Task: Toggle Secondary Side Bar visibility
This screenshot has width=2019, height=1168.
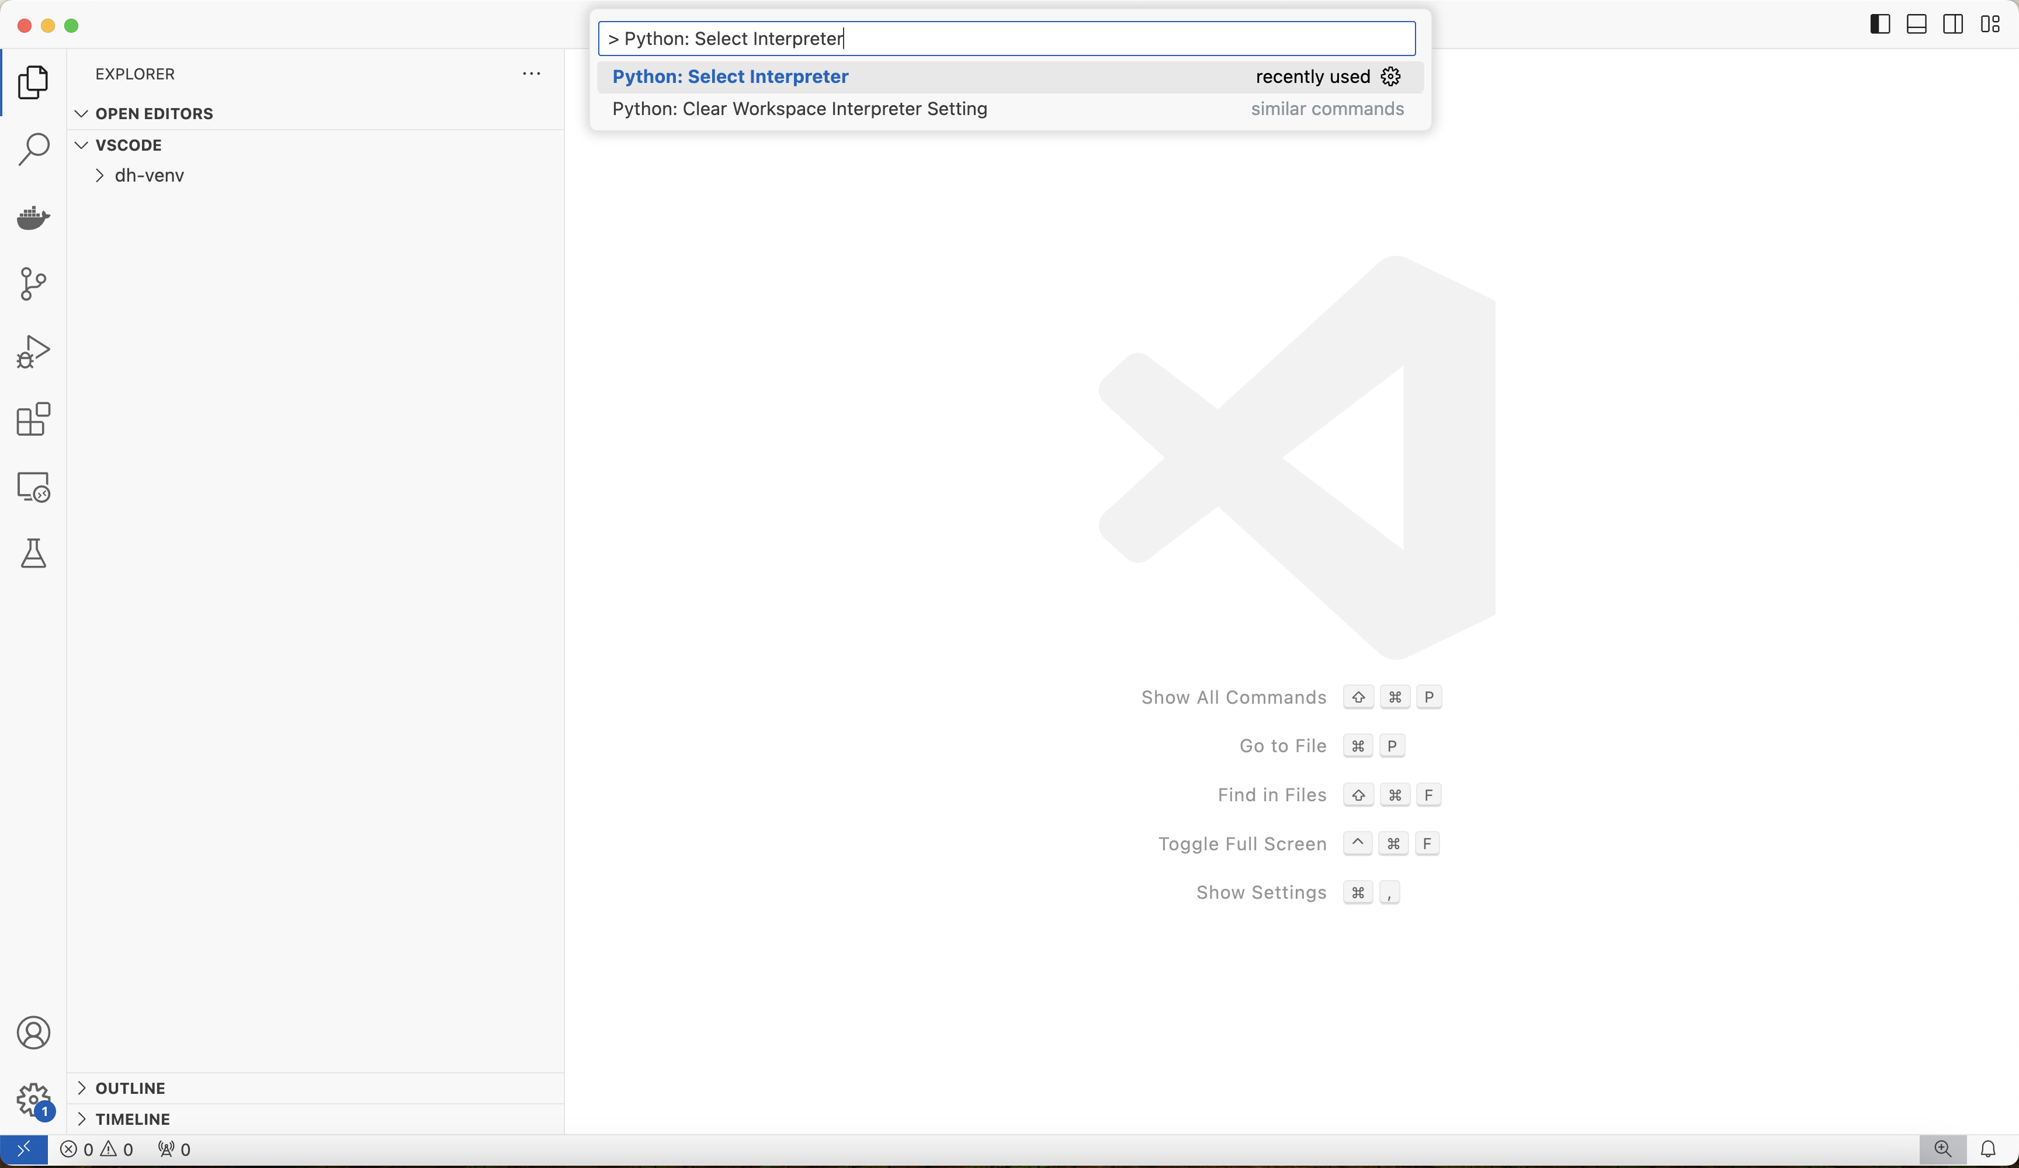Action: coord(1952,24)
